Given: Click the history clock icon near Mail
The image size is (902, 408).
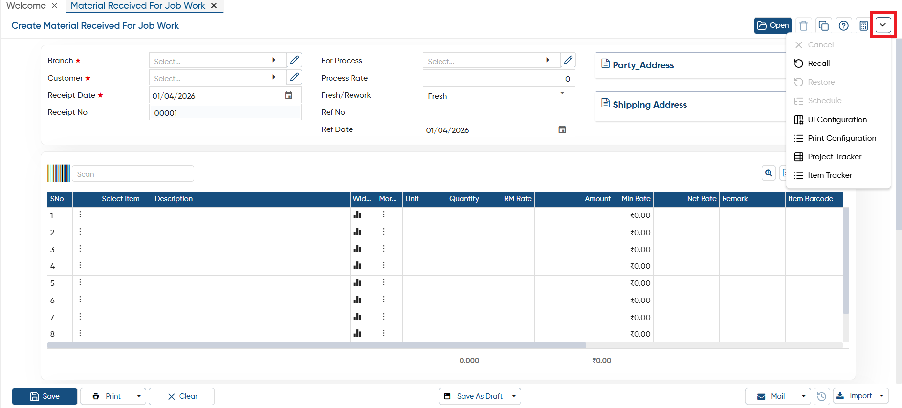Looking at the screenshot, I should click(822, 396).
